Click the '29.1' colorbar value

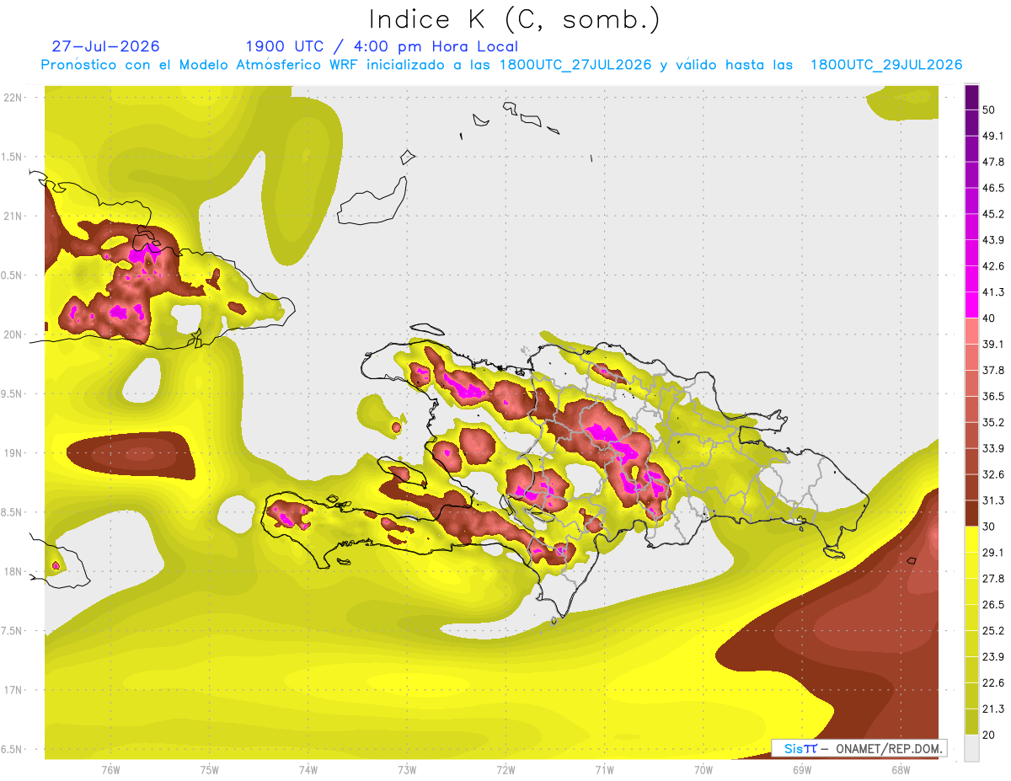pos(993,552)
